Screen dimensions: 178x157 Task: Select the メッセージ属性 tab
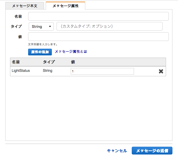[65, 6]
